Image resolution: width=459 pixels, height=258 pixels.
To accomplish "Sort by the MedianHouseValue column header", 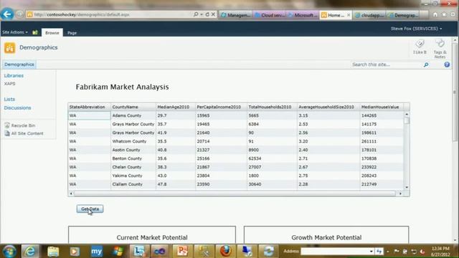I will point(382,107).
